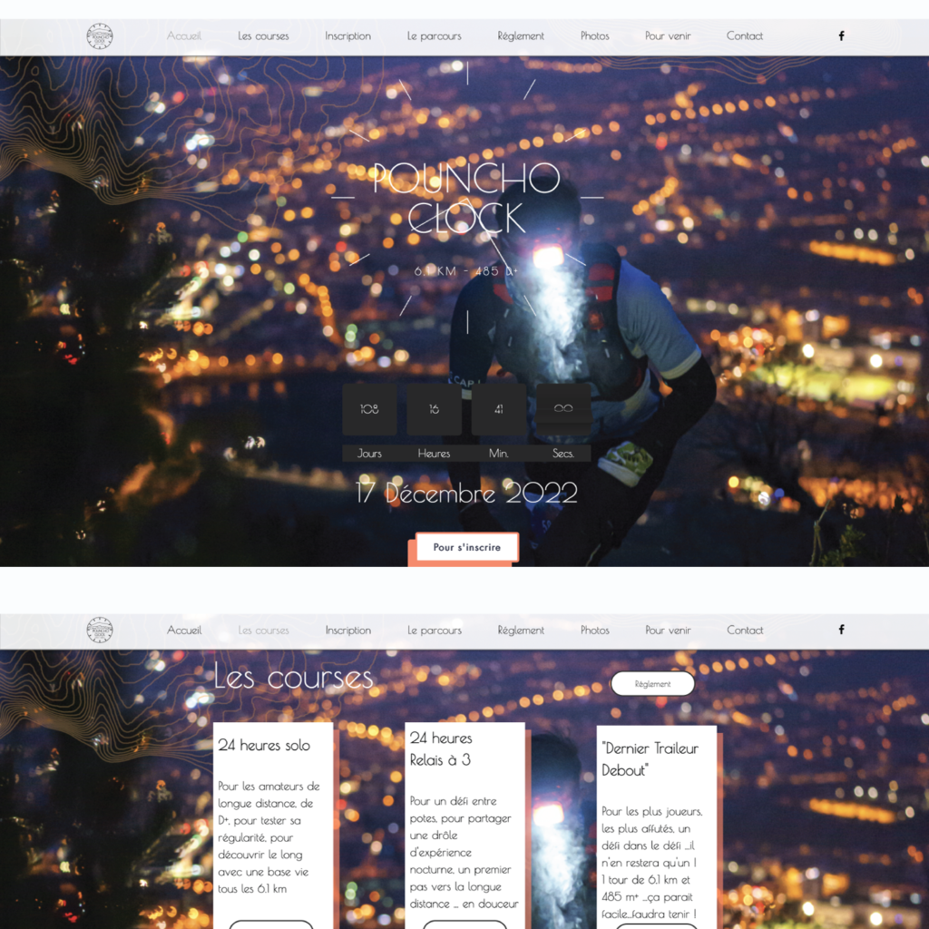Click the Pouncho Clock logo in the upper navigation bar

coord(100,36)
